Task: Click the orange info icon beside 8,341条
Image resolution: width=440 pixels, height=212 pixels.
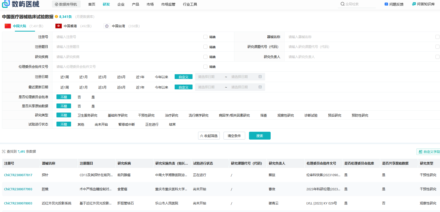Action: tap(56, 17)
